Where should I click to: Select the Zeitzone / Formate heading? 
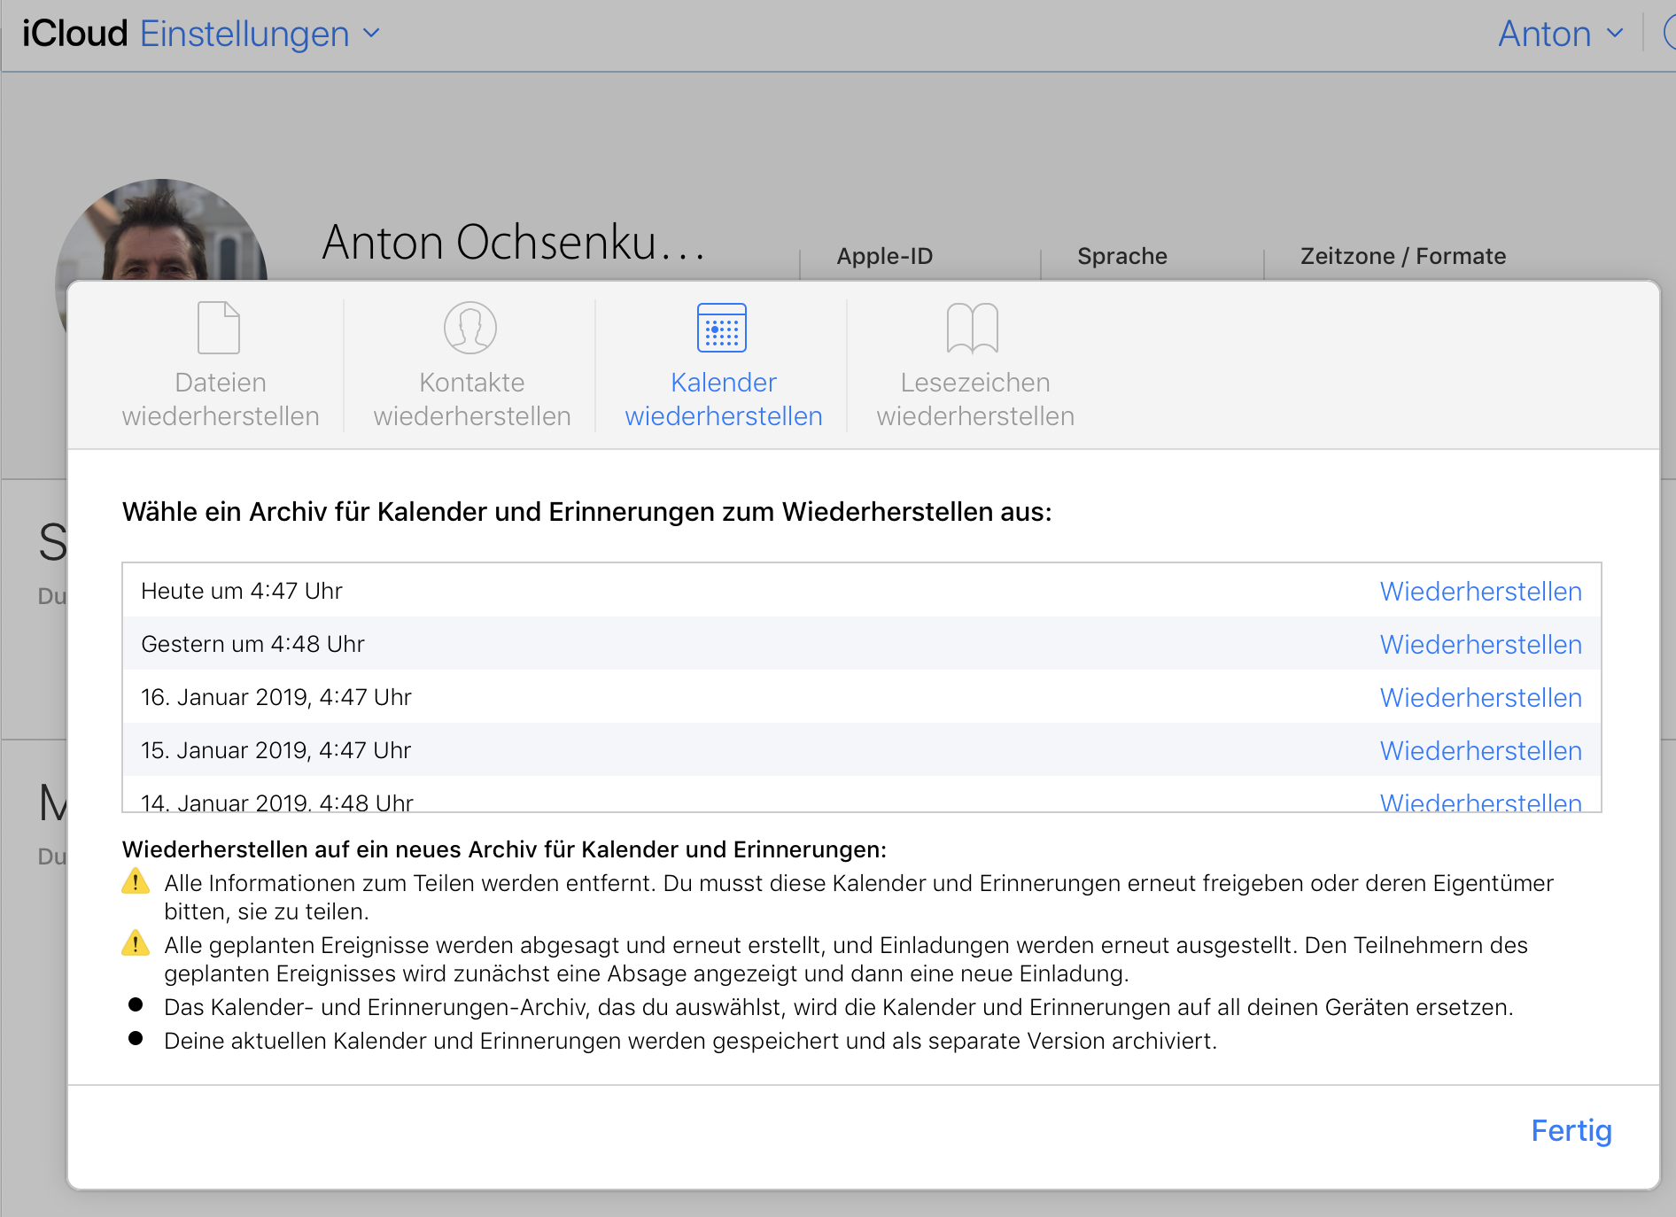point(1403,256)
